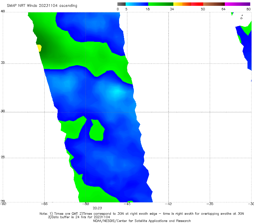Click the latitude label '40'
The image size is (254, 223).
pos(3,11)
